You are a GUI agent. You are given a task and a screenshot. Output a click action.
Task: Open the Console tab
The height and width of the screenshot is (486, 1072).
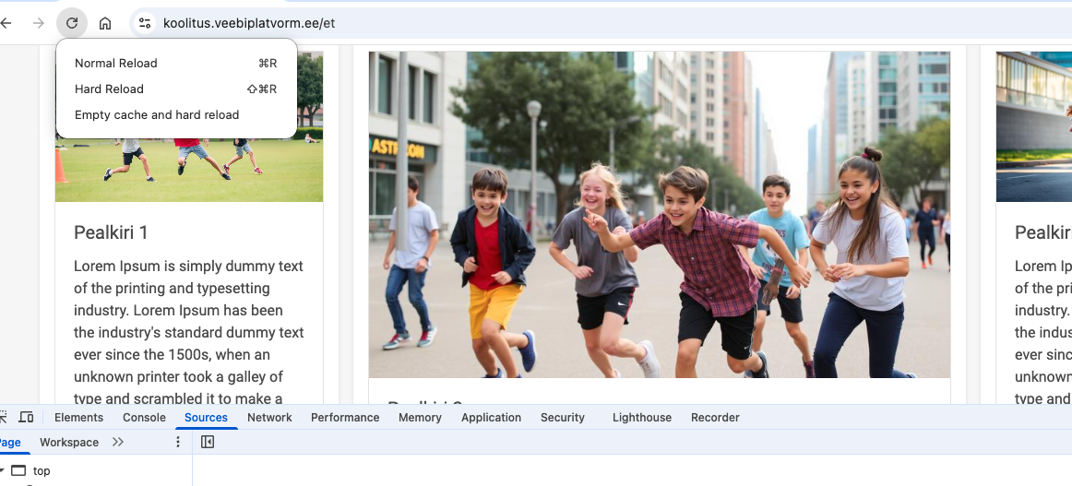[144, 418]
